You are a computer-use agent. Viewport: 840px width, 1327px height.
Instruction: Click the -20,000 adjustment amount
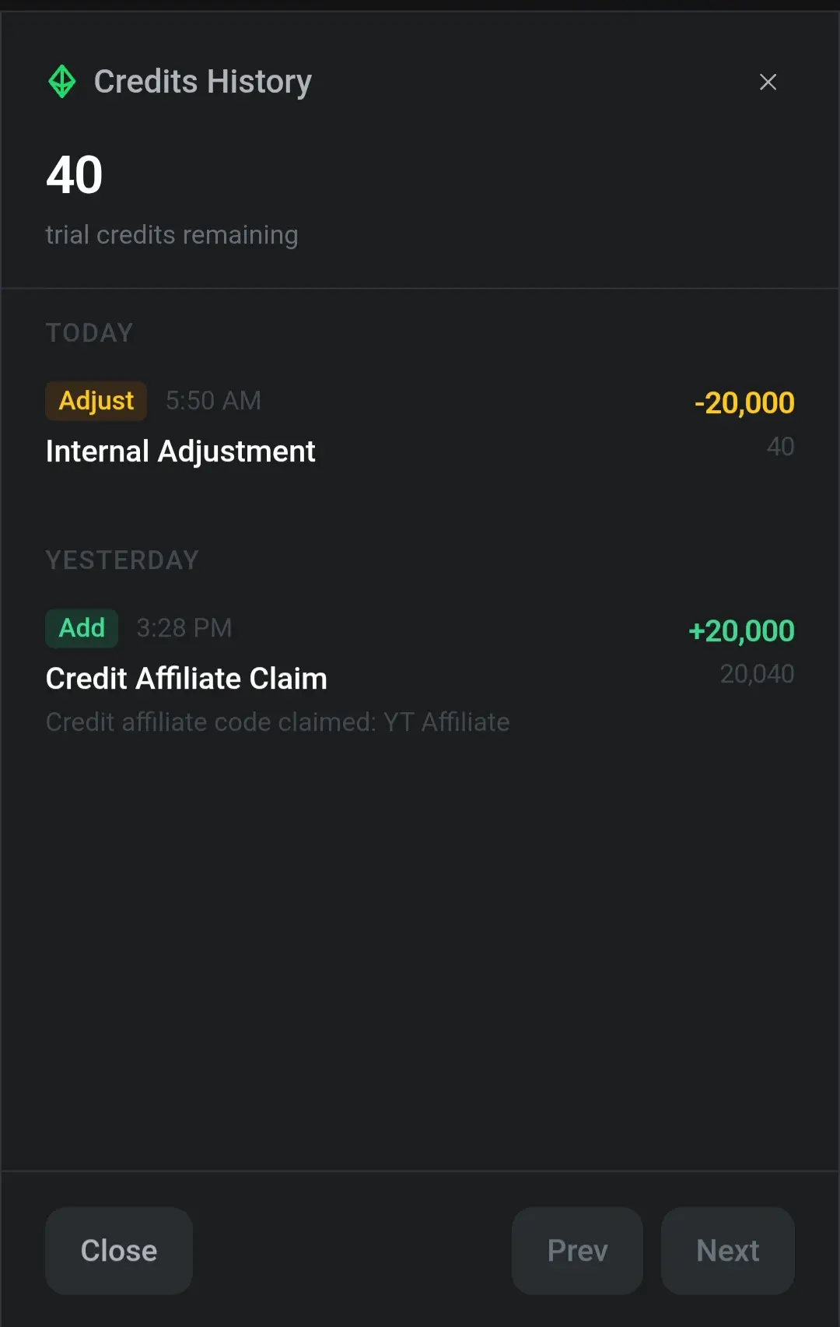pyautogui.click(x=744, y=403)
